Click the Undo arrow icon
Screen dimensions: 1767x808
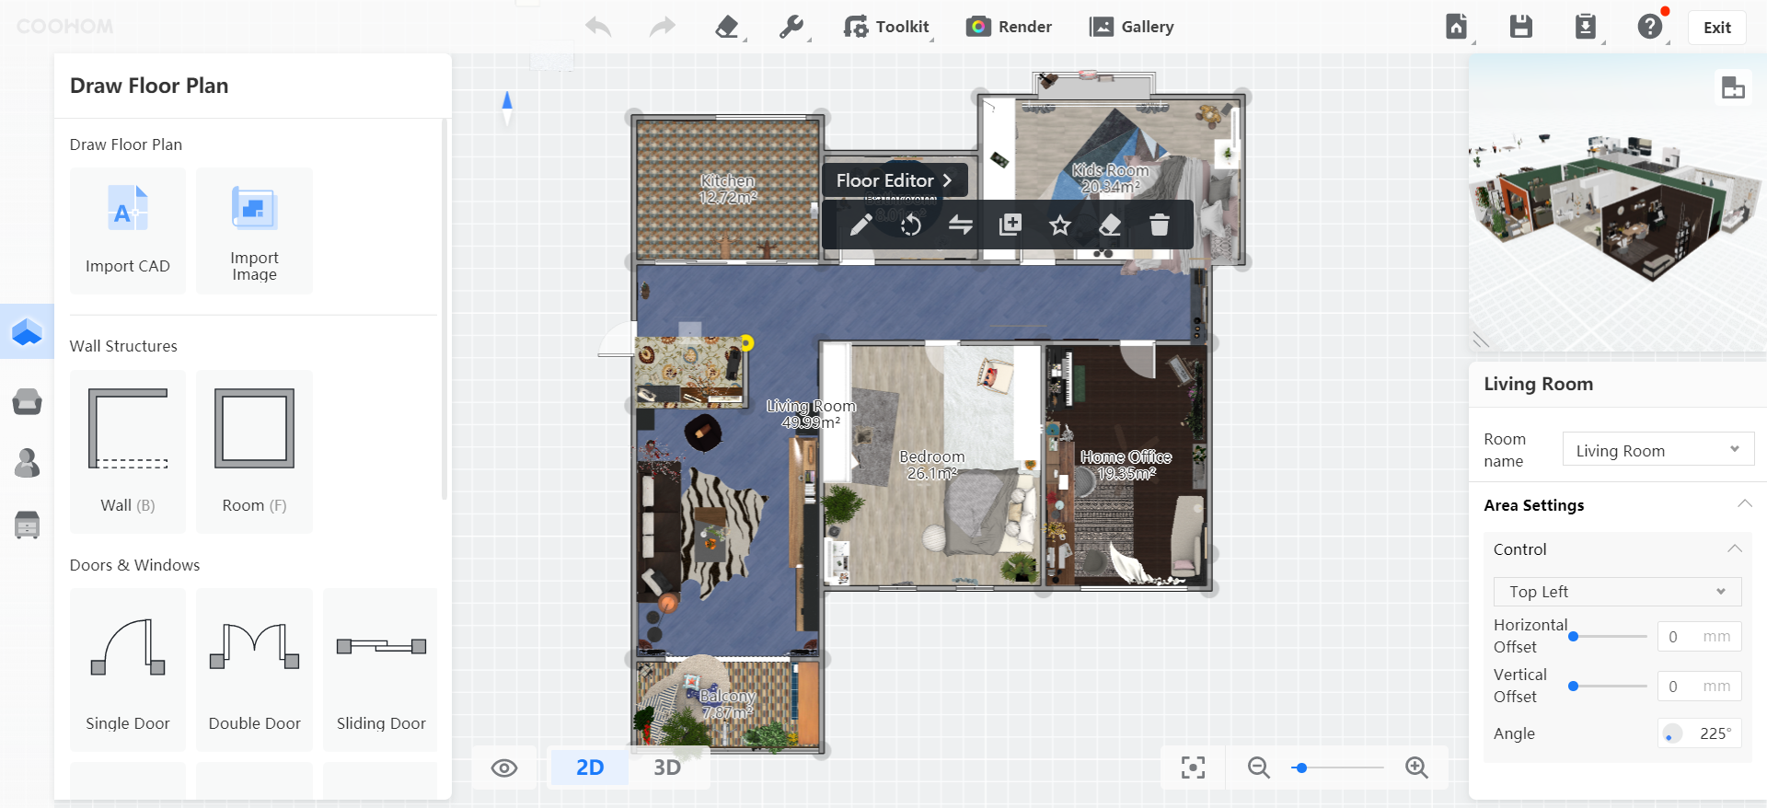pos(598,27)
